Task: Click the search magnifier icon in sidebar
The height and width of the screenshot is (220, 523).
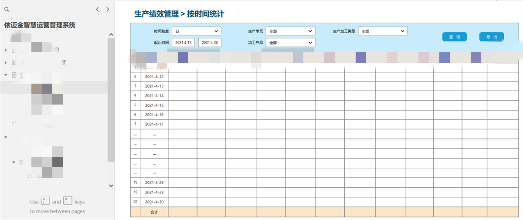Action: point(7,9)
